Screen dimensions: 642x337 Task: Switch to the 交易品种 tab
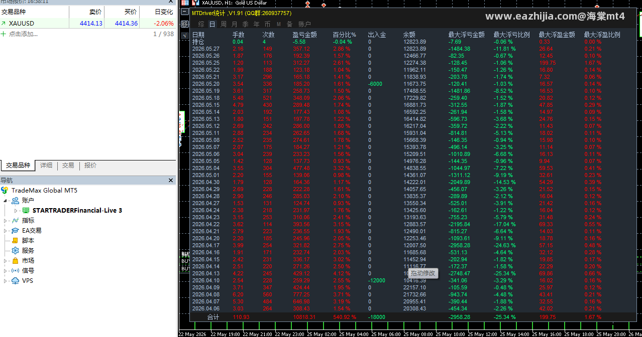tap(18, 165)
